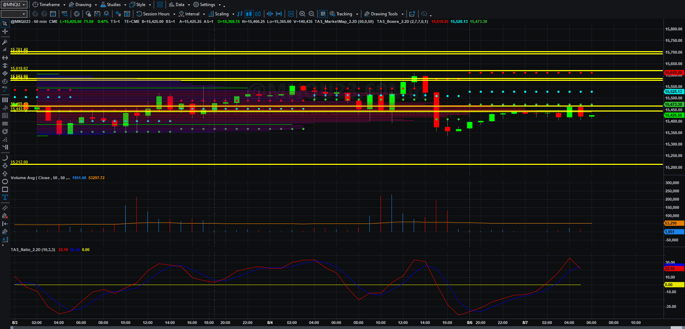Select the ellipse drawing tool
Screen dimensions: 685x329
(5, 182)
